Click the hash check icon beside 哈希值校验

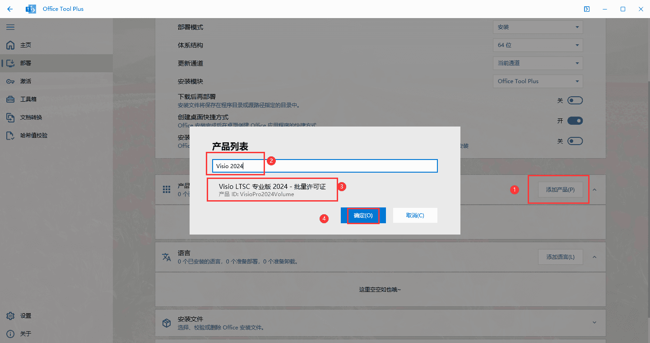coord(10,136)
